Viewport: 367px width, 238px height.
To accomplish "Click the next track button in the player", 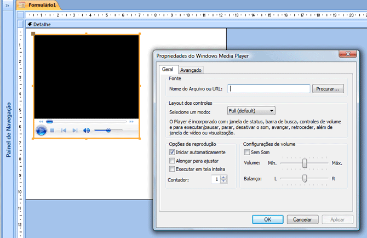I will coord(75,131).
